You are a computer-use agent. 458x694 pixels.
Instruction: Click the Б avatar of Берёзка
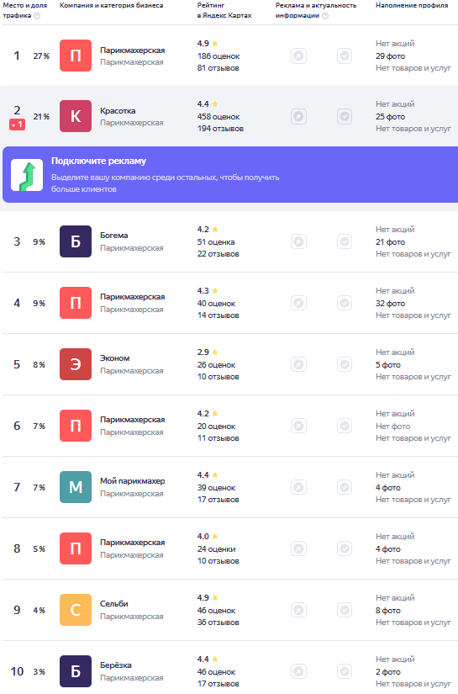(76, 671)
